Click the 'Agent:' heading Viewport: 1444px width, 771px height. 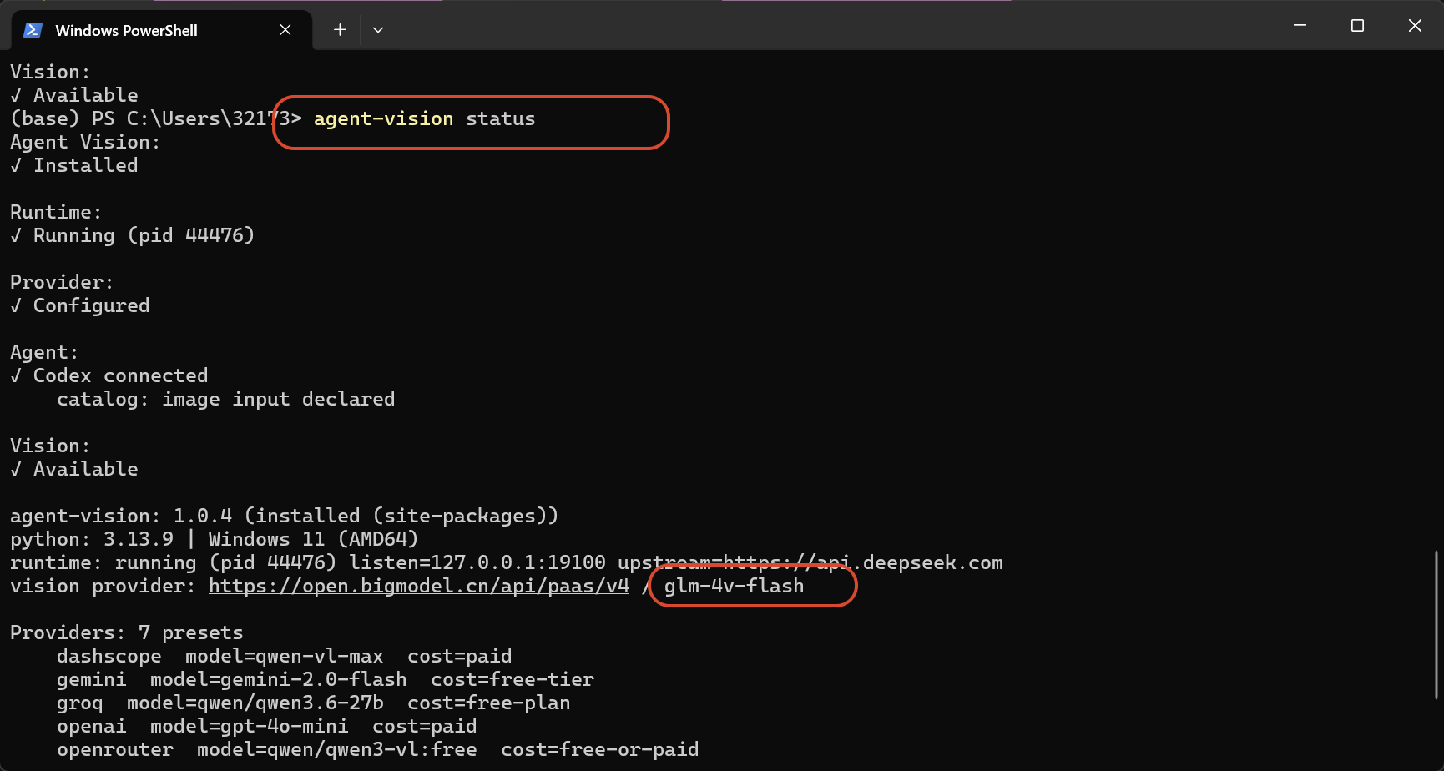(44, 353)
